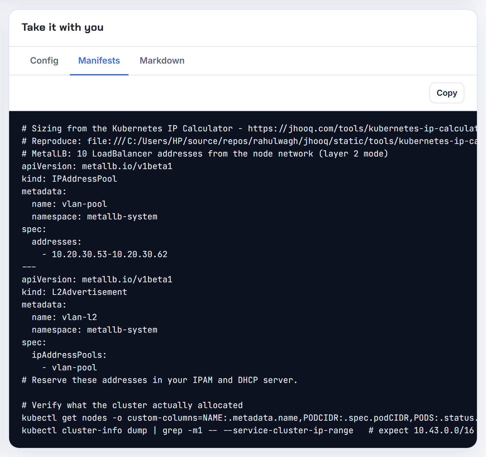The width and height of the screenshot is (486, 457).
Task: Click the "name: vlan-l2" line
Action: coord(64,317)
